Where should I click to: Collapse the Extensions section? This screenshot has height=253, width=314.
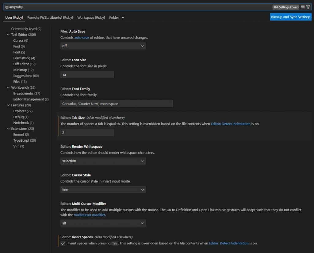pyautogui.click(x=8, y=128)
